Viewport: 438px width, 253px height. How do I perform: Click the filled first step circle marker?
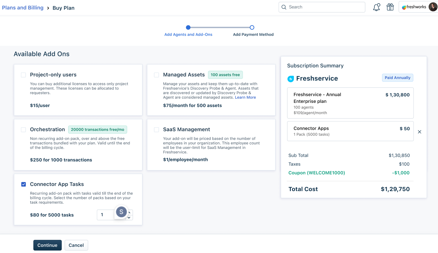pyautogui.click(x=188, y=28)
